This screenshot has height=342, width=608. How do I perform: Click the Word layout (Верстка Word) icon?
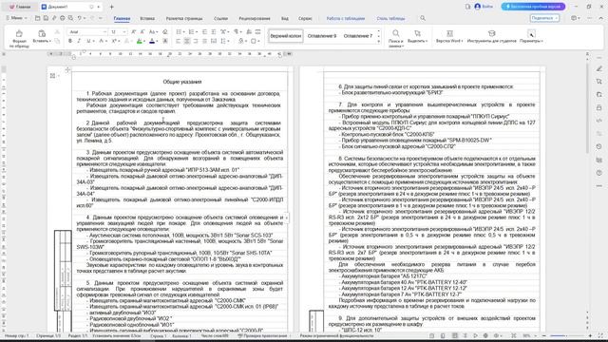[x=449, y=33]
